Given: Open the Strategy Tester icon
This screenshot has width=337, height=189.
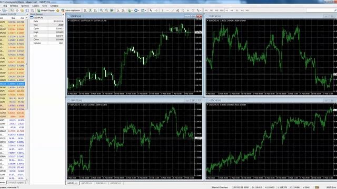Looking at the screenshot, I should [x=33, y=10].
